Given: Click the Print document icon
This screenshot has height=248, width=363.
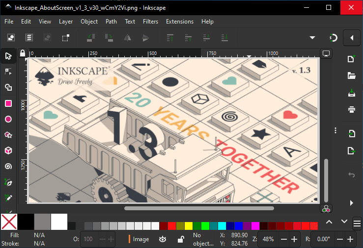Looking at the screenshot, I should click(x=351, y=109).
